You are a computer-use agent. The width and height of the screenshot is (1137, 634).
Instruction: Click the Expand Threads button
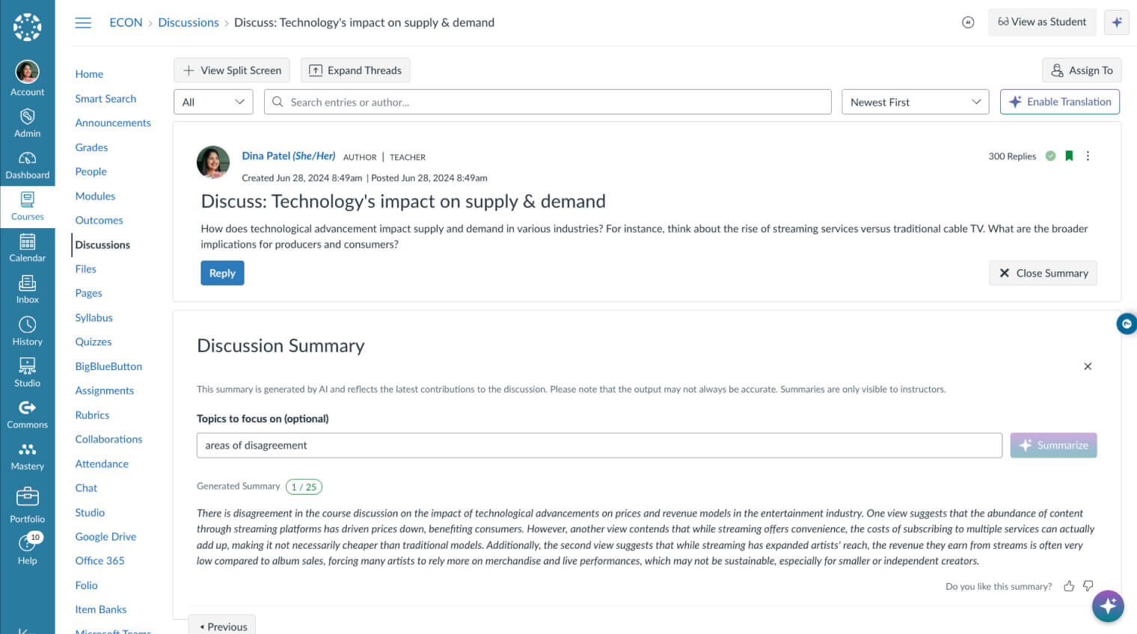click(x=355, y=70)
